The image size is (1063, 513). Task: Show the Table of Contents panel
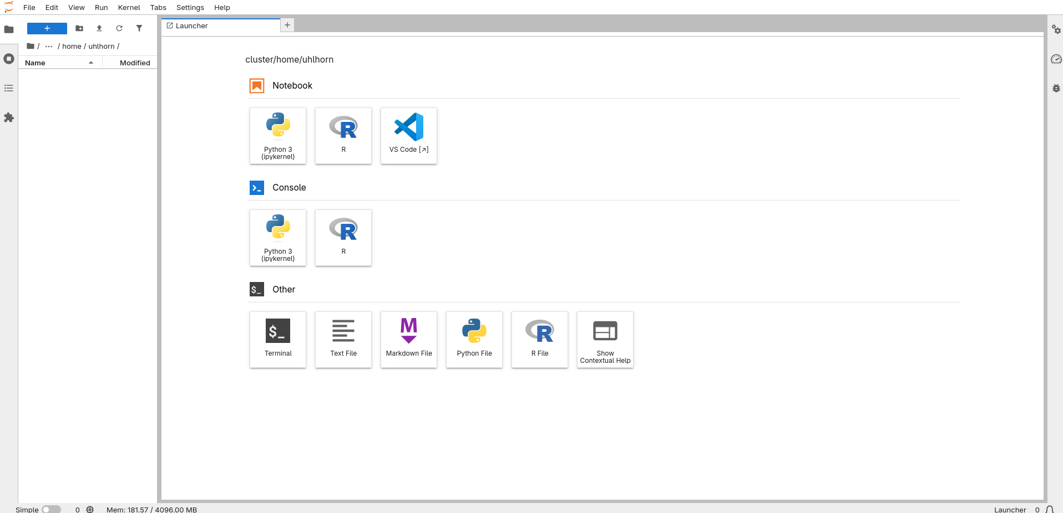point(9,88)
